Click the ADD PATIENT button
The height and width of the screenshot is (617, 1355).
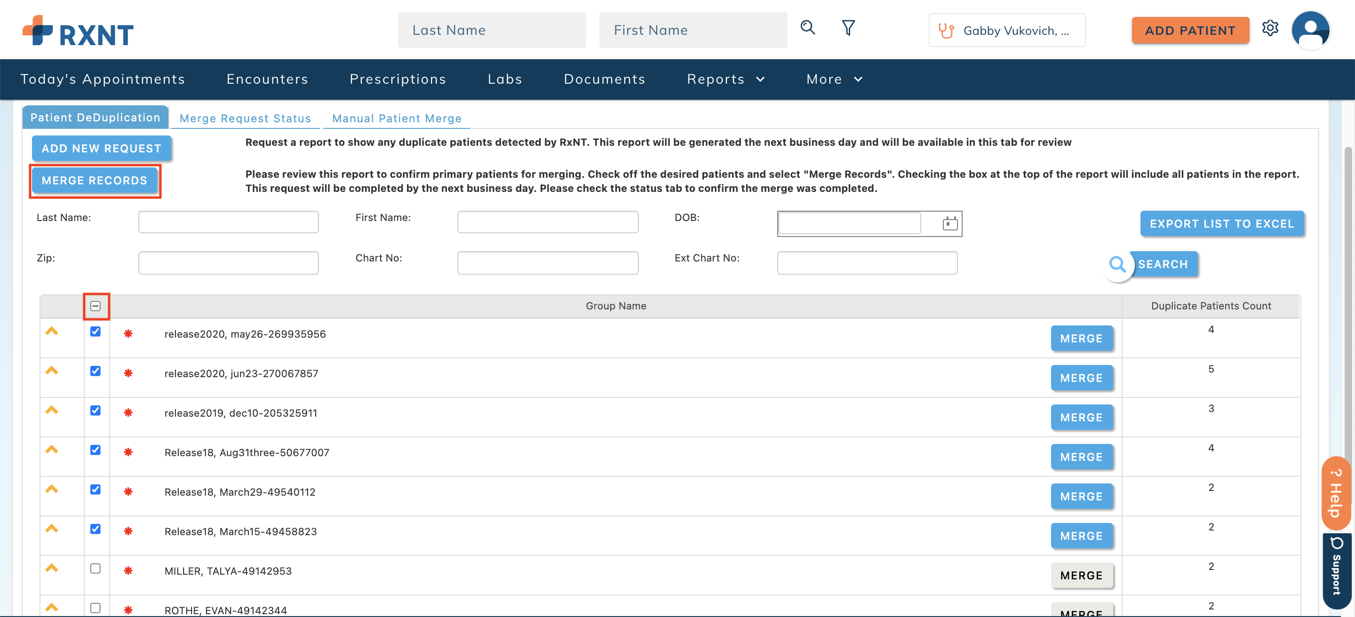pos(1190,31)
